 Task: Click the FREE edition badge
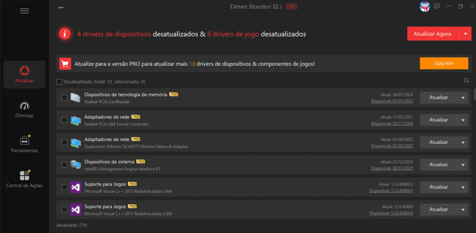[x=291, y=6]
